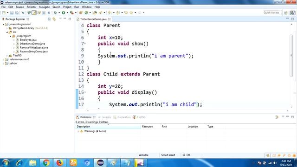297x167 pixels.
Task: Open the Window menu
Action: (x=87, y=7)
